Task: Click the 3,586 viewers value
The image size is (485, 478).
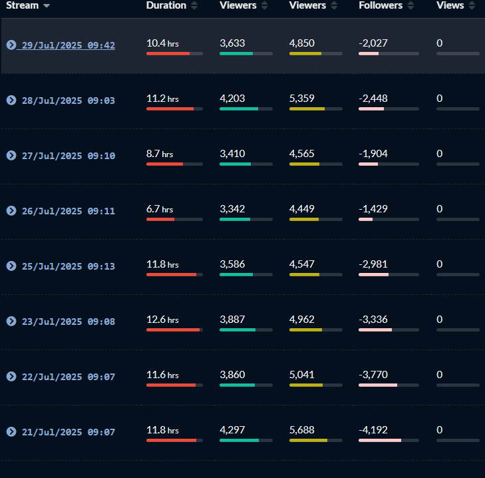Action: tap(232, 264)
